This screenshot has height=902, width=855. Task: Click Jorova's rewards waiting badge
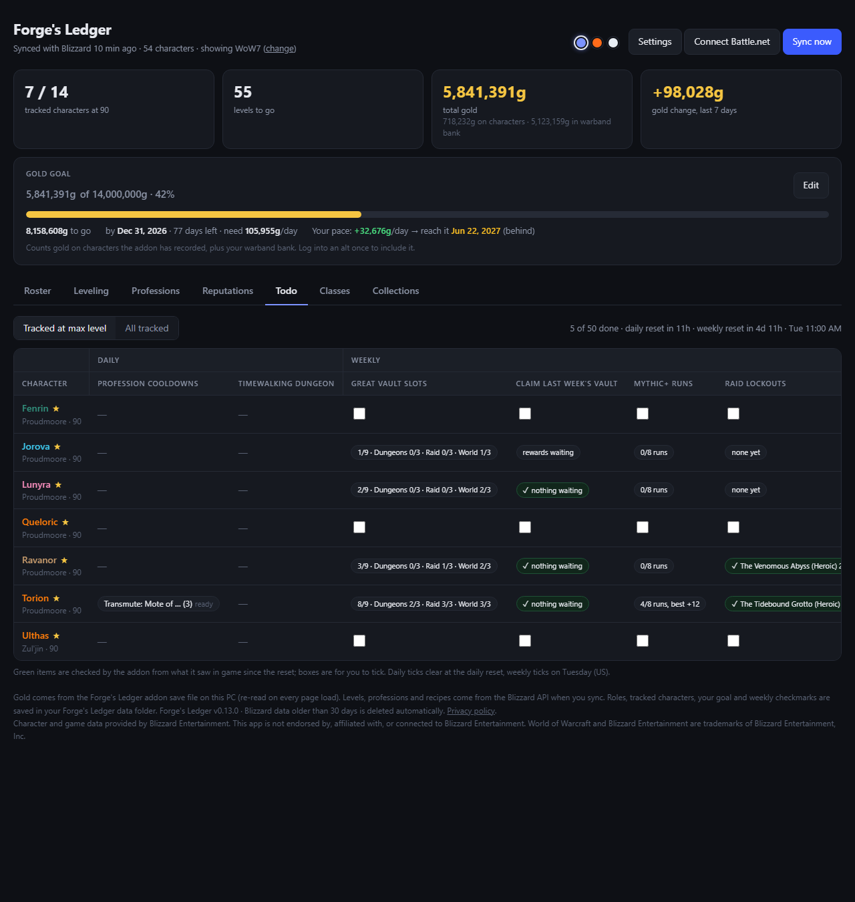(x=548, y=452)
